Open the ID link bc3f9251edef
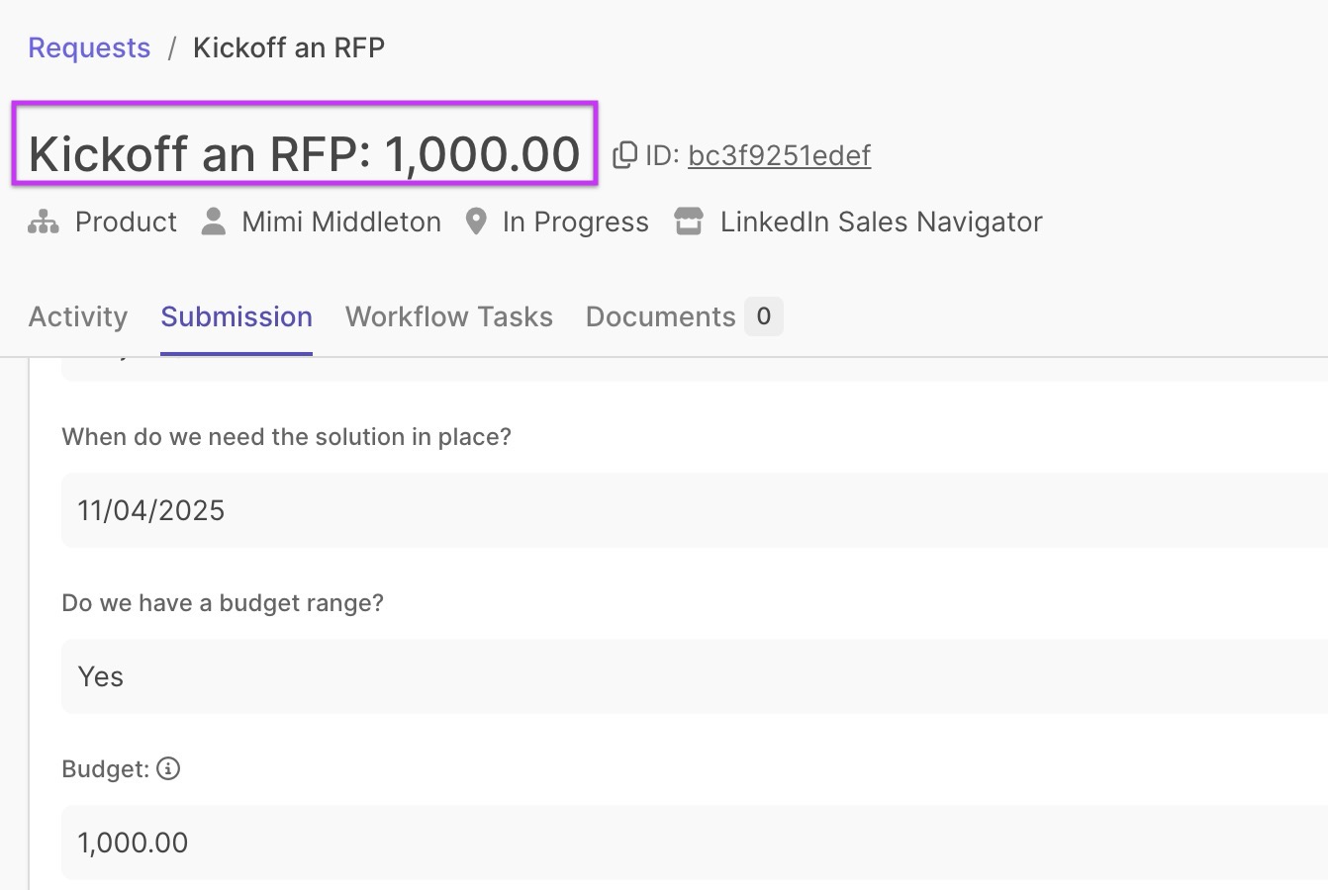 779,155
